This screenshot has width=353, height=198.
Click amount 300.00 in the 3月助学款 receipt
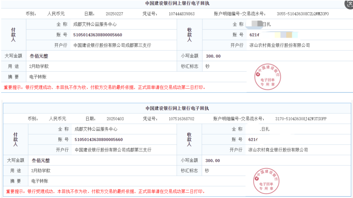213,161
